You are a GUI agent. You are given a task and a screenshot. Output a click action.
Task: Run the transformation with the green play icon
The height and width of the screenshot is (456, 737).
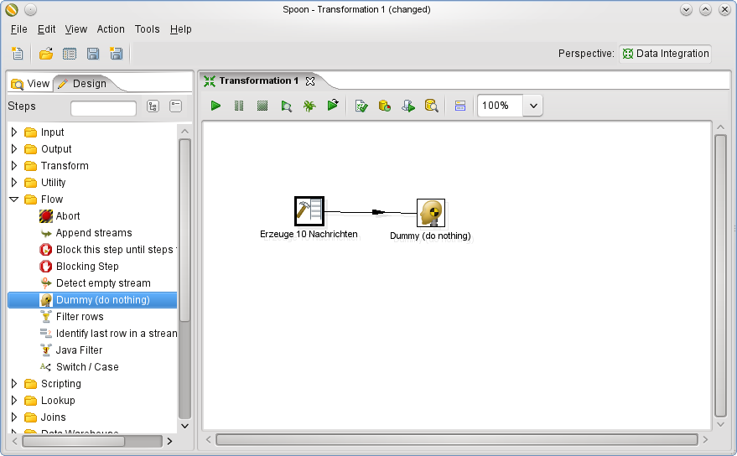tap(215, 106)
